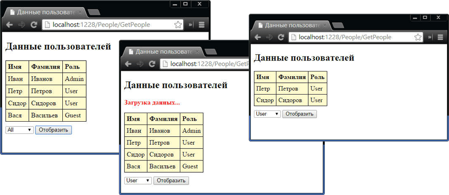
Task: Click back arrow in the left browser window
Action: click(10, 25)
